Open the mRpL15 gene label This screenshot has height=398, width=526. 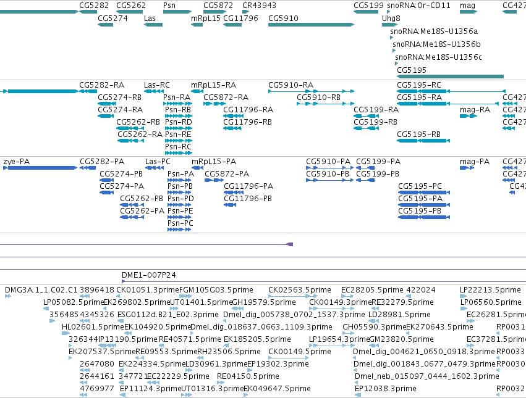206,18
